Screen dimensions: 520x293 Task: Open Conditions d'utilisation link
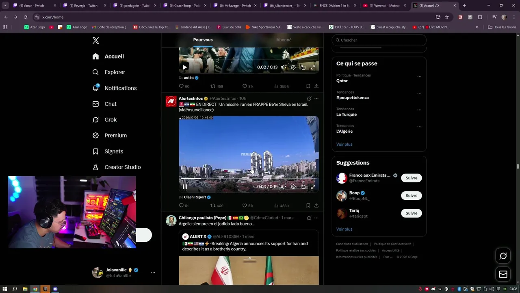click(352, 244)
